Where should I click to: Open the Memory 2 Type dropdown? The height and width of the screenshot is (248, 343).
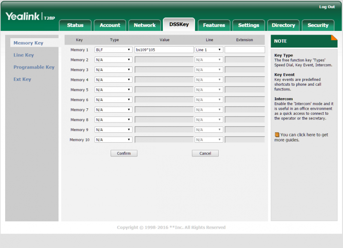coord(113,60)
